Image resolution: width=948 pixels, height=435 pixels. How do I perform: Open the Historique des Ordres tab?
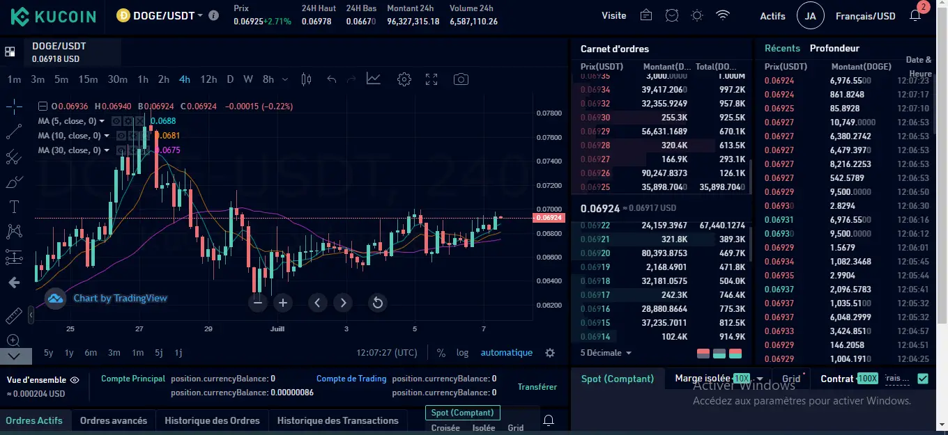tap(211, 420)
